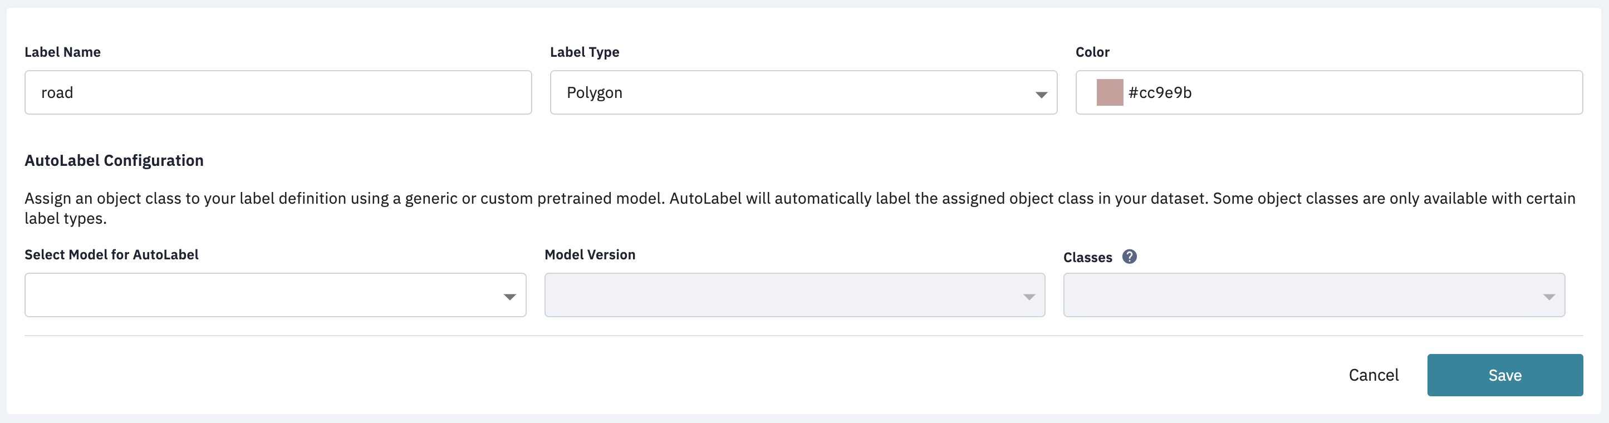Image resolution: width=1609 pixels, height=423 pixels.
Task: Click the Color field caption
Action: 1092,52
